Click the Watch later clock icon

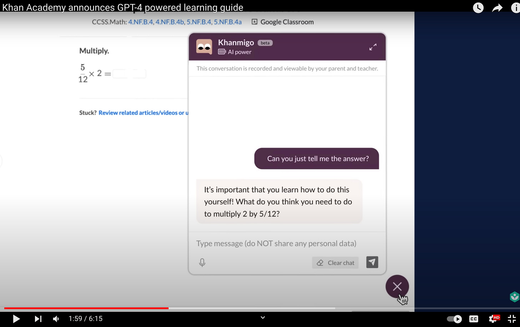click(478, 7)
